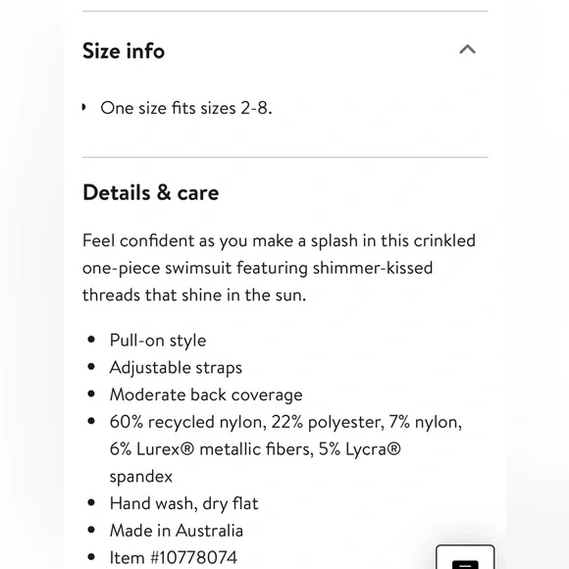The image size is (569, 569).
Task: Click the 'Feel confident as you make' description line
Action: pyautogui.click(x=279, y=240)
